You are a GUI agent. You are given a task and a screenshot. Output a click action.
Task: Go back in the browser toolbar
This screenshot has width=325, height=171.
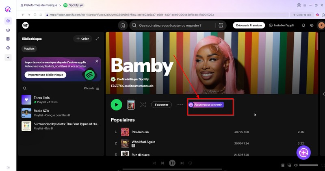[x=23, y=15]
